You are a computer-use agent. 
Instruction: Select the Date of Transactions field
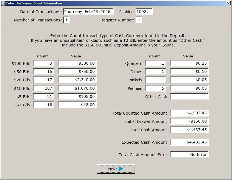tap(88, 12)
